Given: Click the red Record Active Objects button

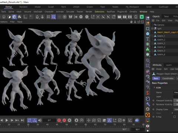Looking at the screenshot, I should pos(59,120).
